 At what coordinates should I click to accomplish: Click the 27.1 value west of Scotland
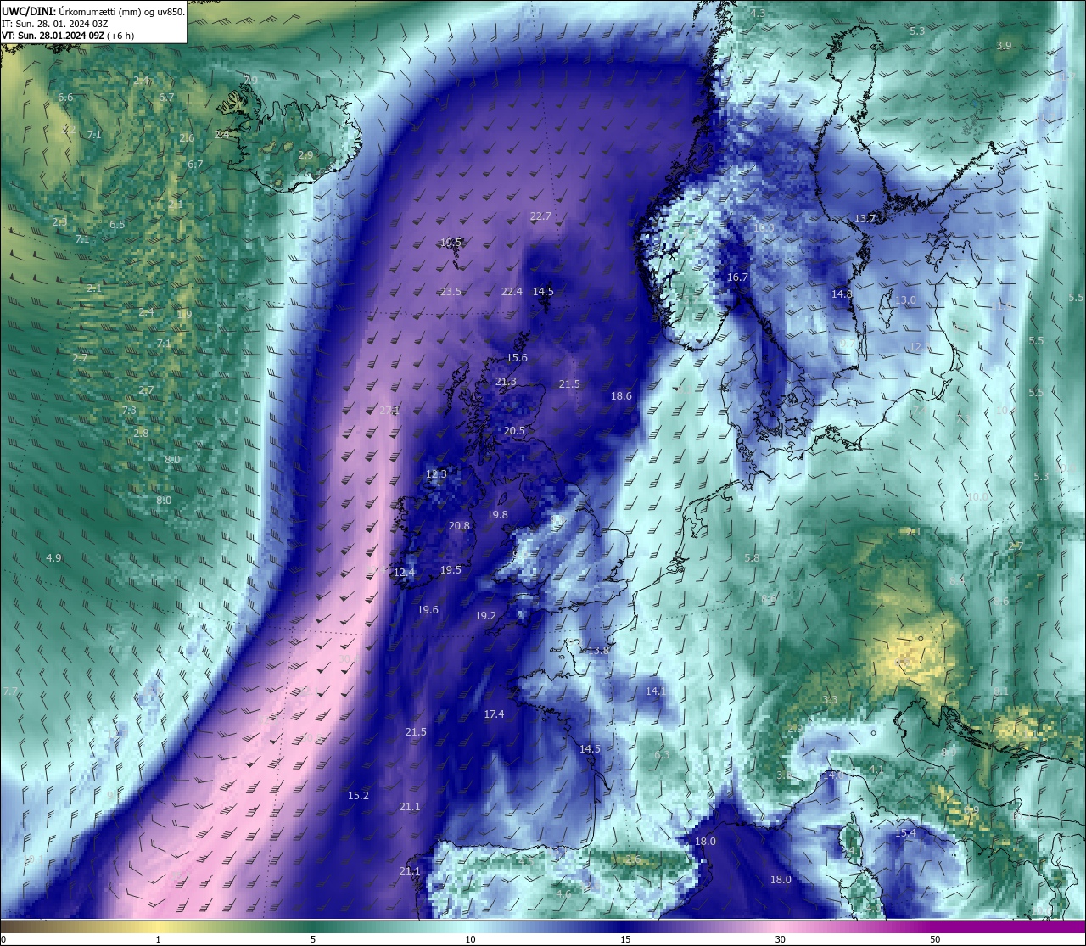click(x=389, y=411)
